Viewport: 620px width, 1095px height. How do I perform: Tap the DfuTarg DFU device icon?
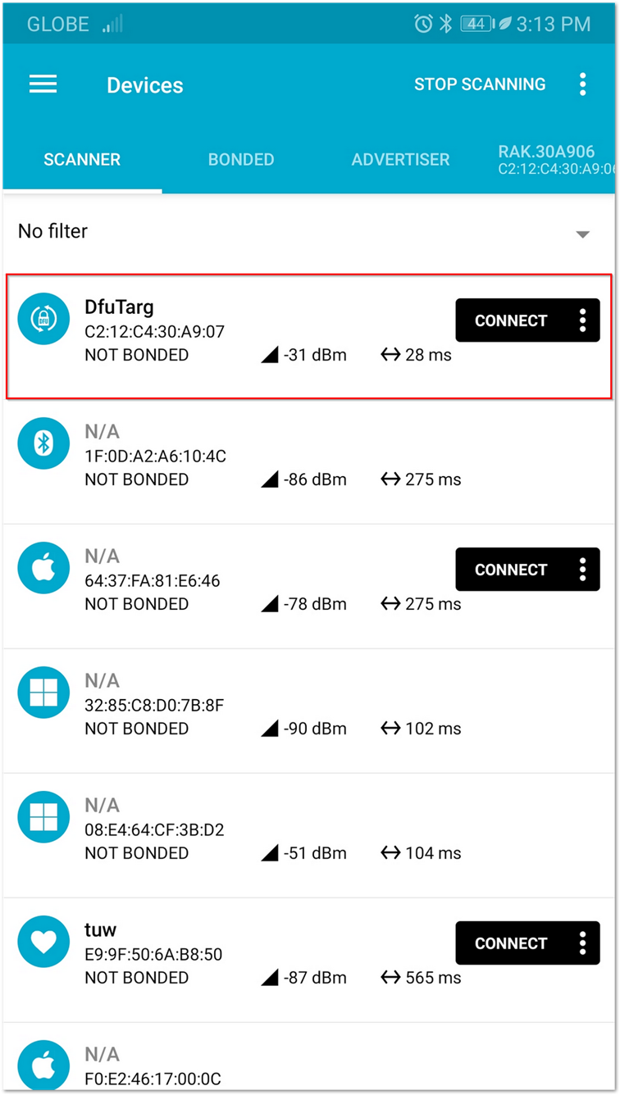[44, 320]
